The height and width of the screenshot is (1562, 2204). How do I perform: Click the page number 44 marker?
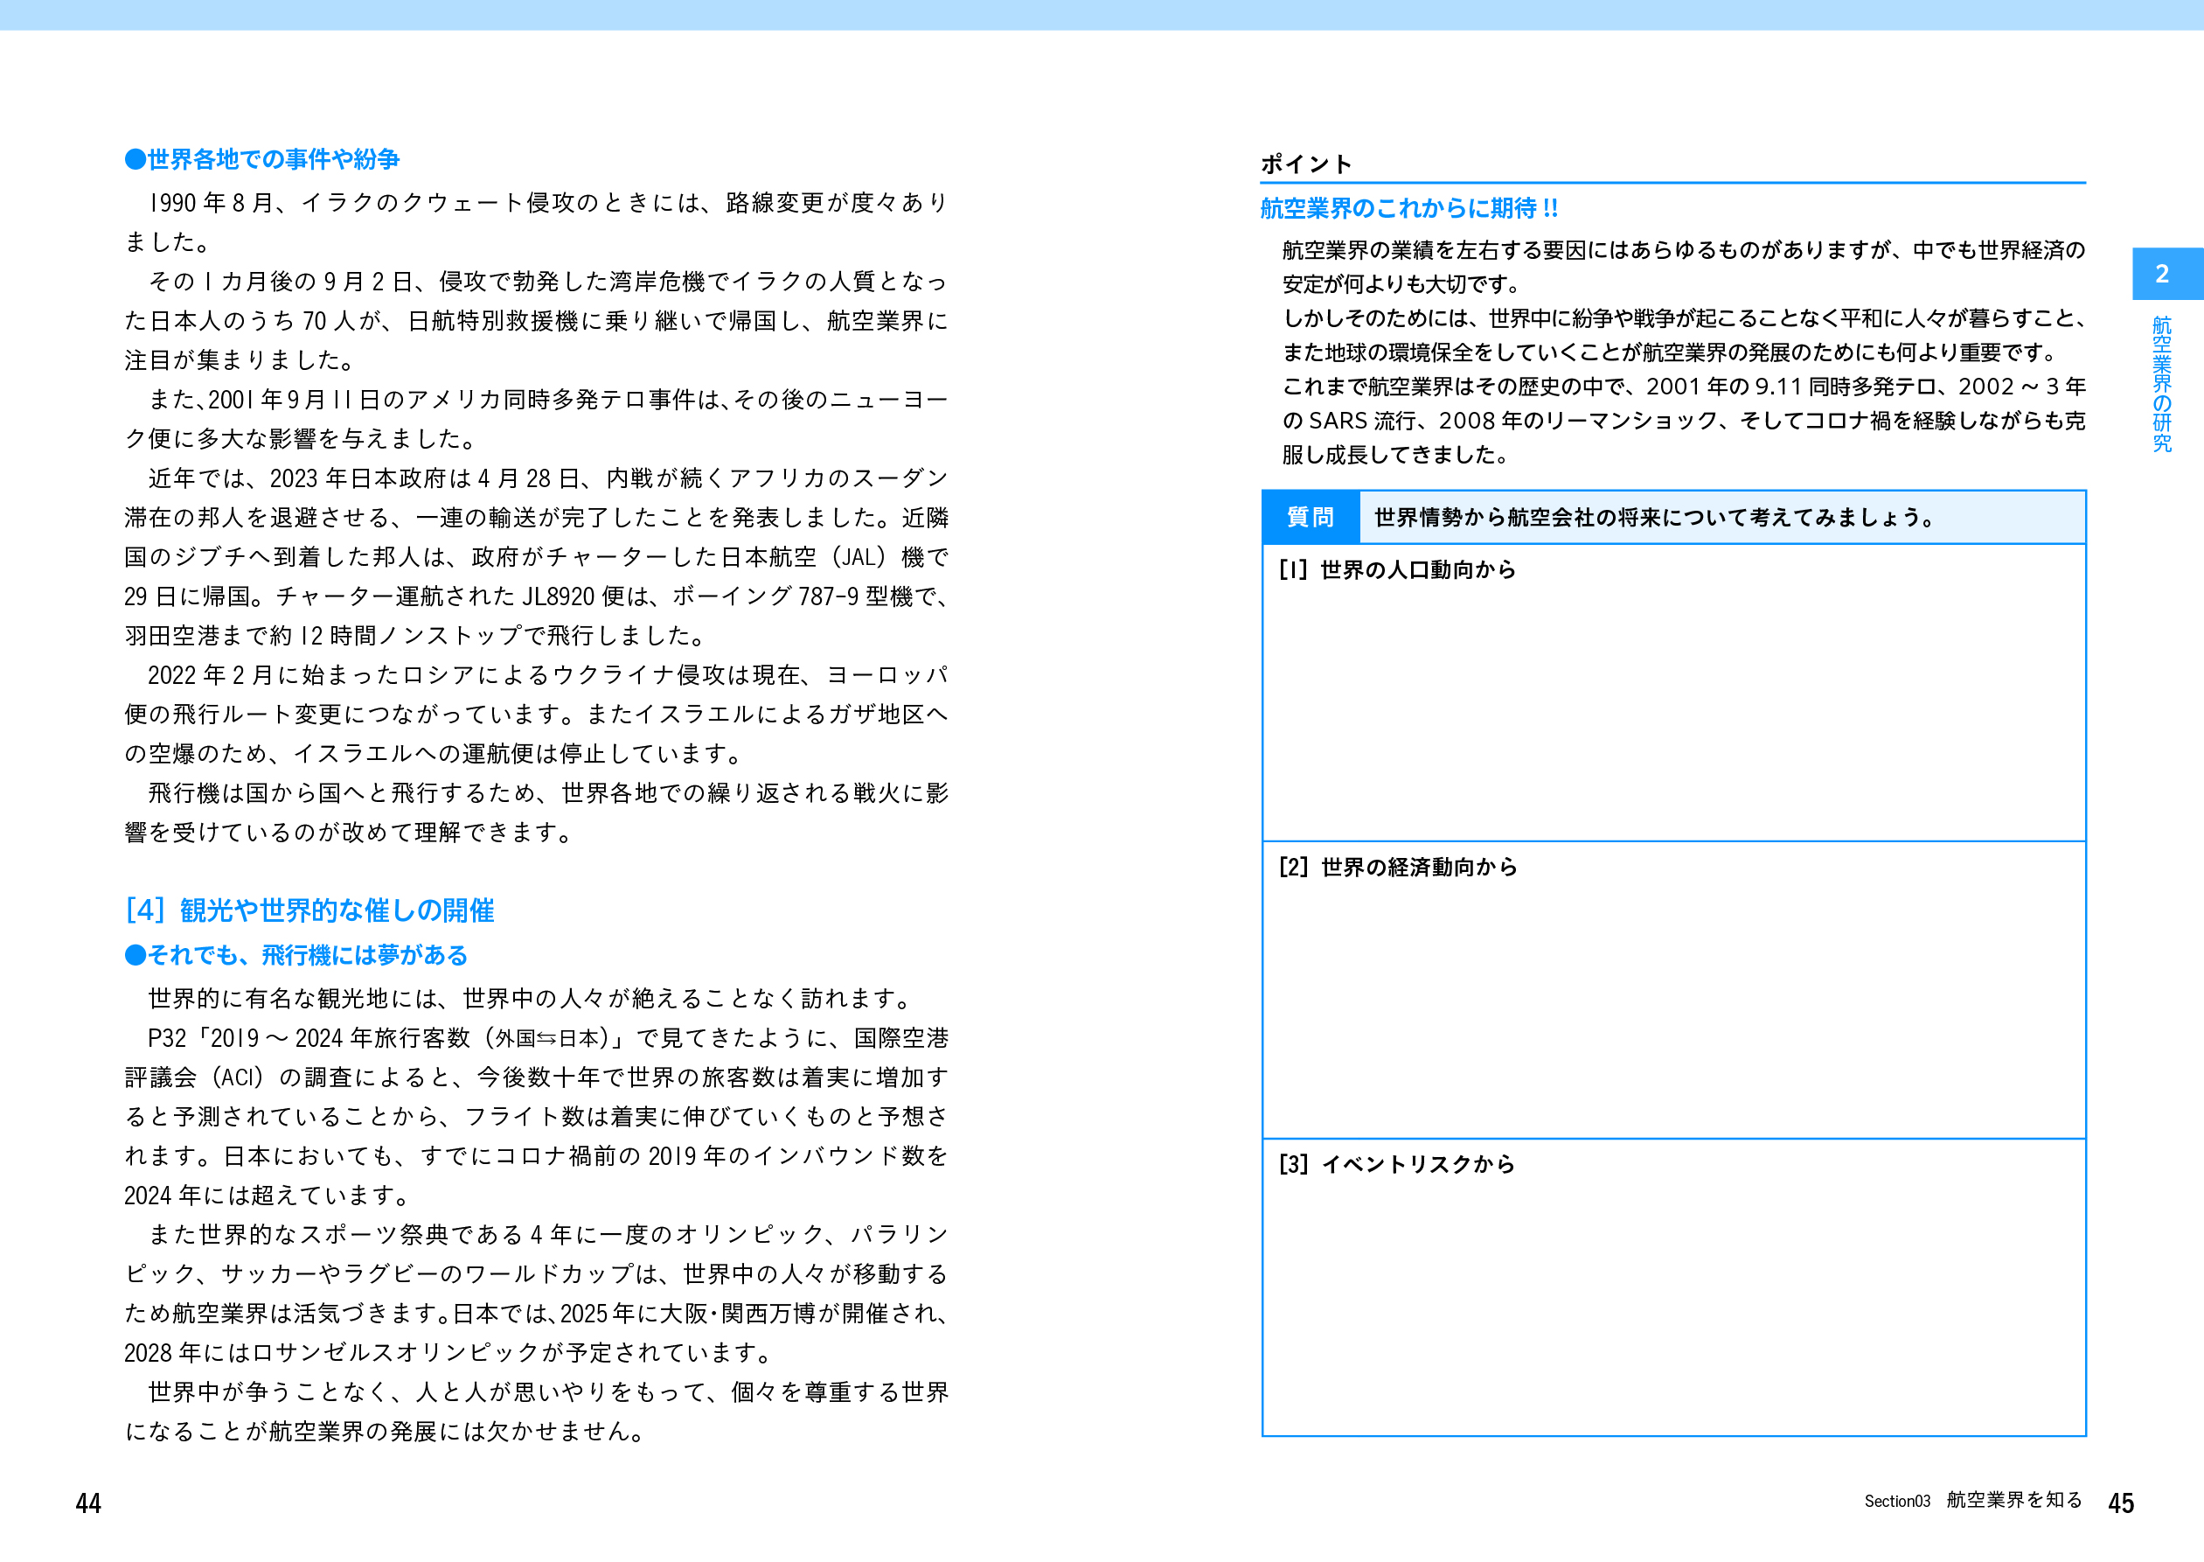pyautogui.click(x=87, y=1503)
